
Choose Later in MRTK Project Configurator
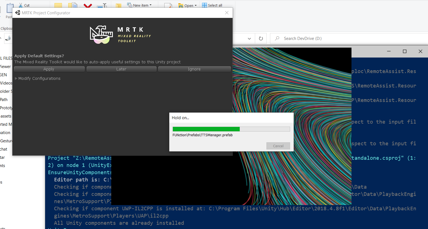121,69
